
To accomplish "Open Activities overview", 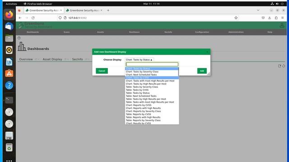I will 11,4.
